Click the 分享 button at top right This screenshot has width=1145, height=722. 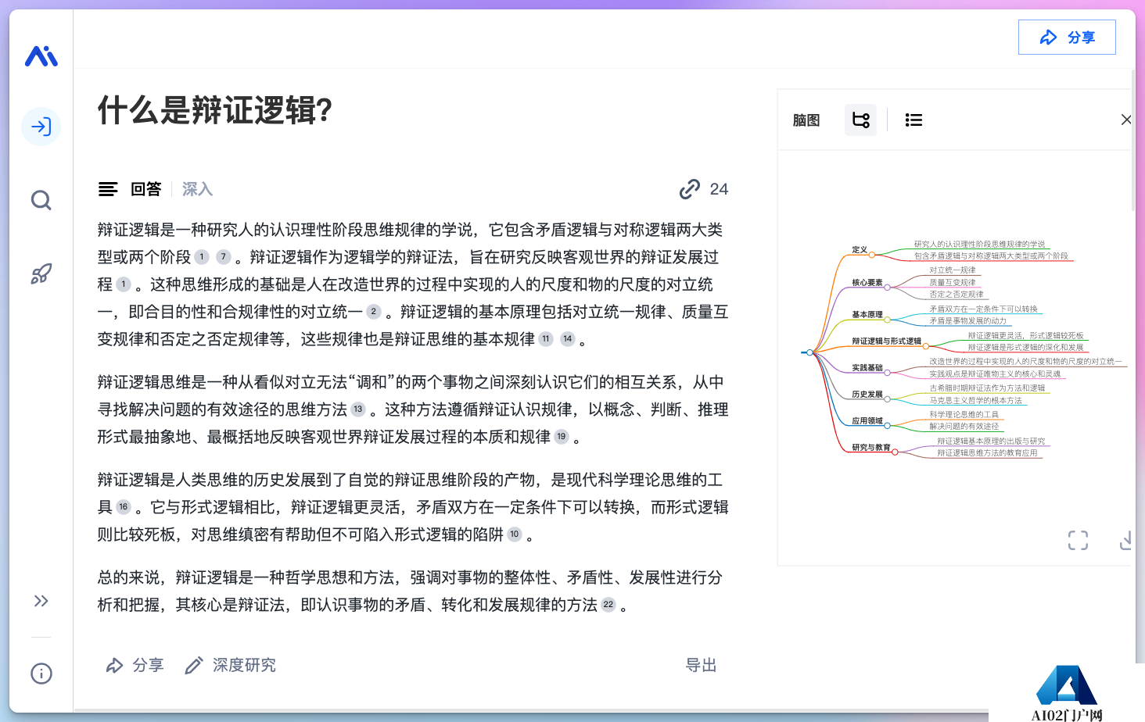coord(1066,38)
